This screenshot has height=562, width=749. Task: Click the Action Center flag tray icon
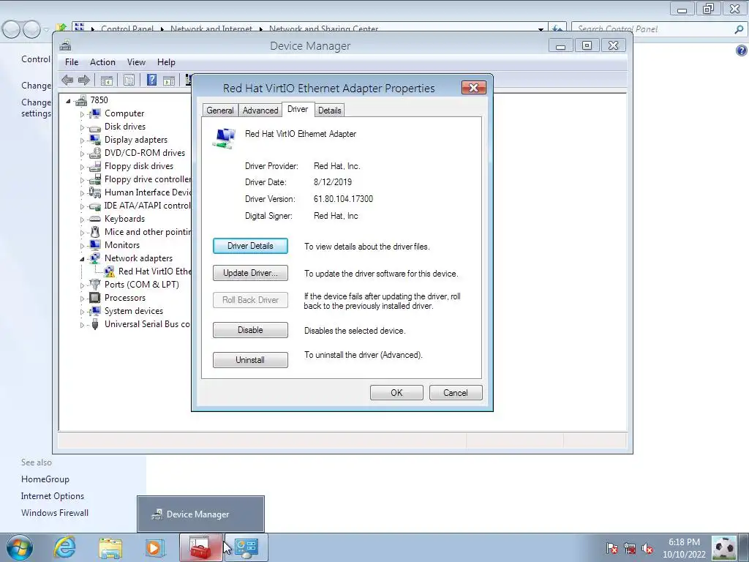(x=612, y=548)
